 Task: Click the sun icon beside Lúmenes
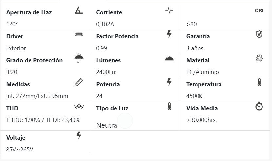(x=169, y=58)
